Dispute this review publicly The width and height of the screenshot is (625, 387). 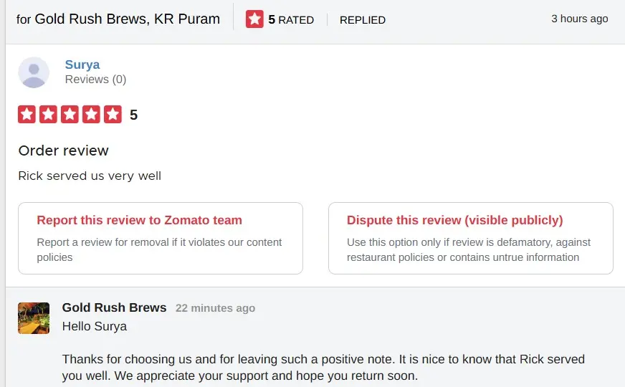[470, 238]
